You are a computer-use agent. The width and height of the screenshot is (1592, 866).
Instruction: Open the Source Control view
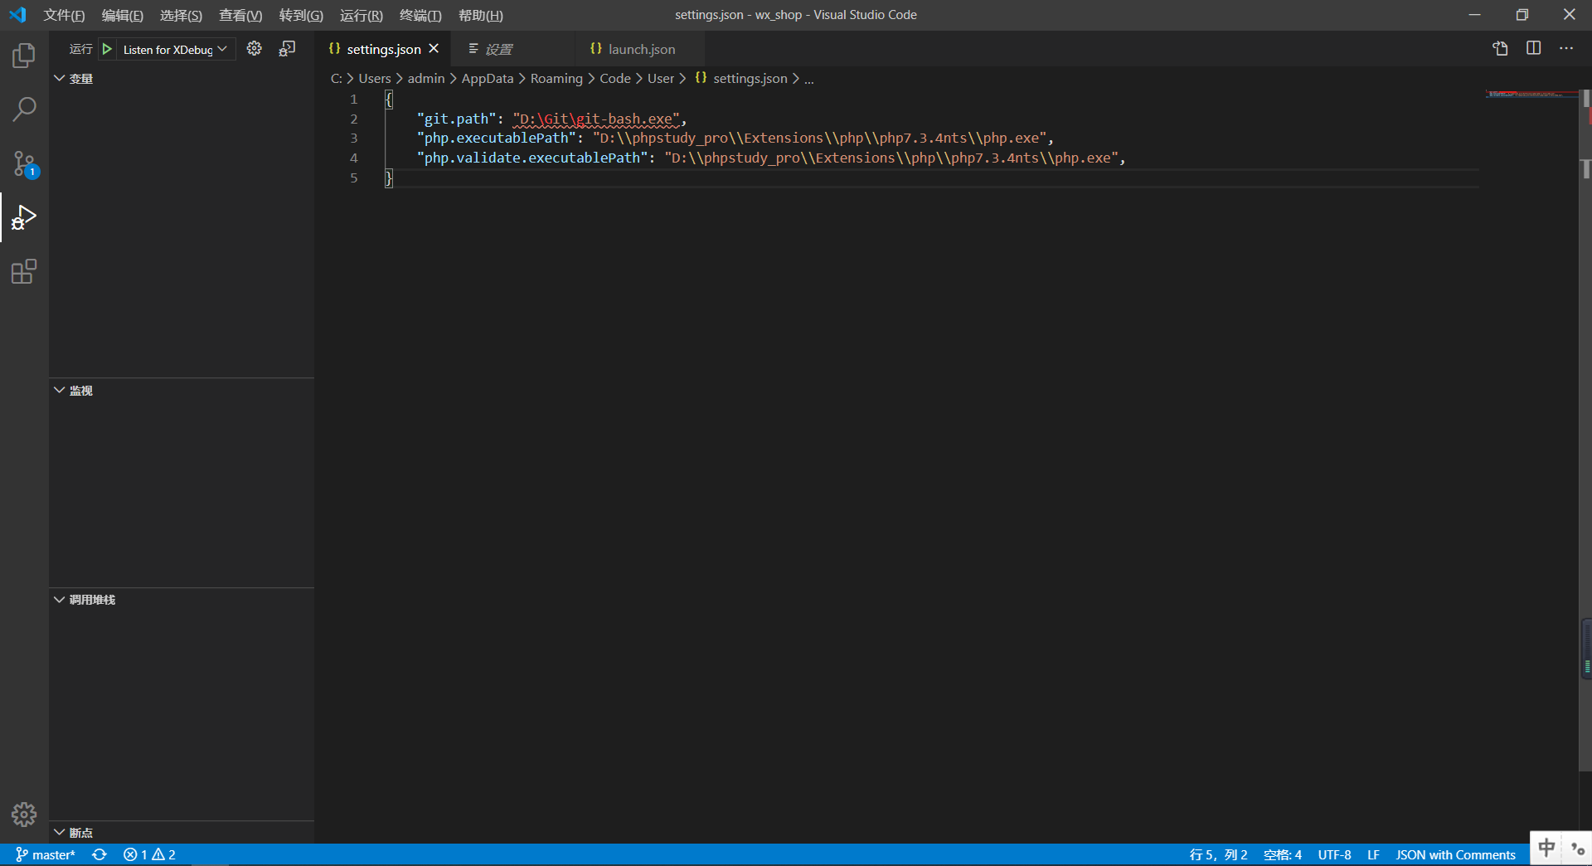(x=24, y=163)
